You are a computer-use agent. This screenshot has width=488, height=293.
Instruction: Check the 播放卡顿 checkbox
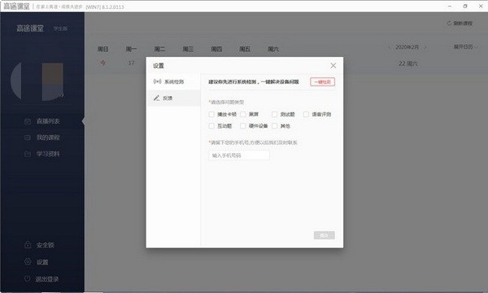[x=211, y=114]
